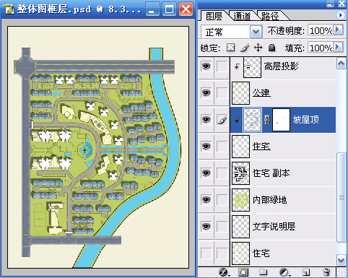This screenshot has height=278, width=348.
Task: Create a new layer group folder
Action: [x=264, y=272]
